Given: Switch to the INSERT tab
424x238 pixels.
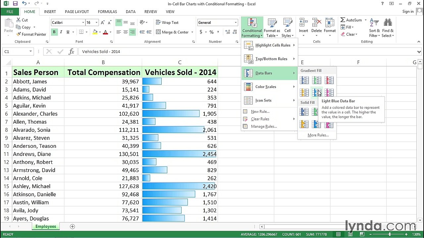Looking at the screenshot, I should pos(50,12).
